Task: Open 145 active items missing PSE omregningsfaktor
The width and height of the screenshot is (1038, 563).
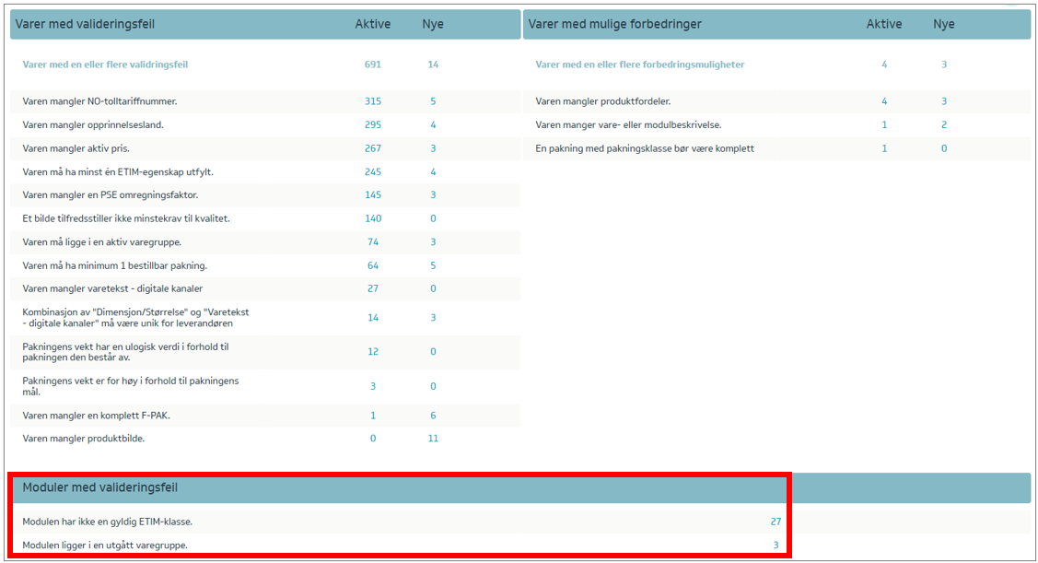Action: [372, 194]
